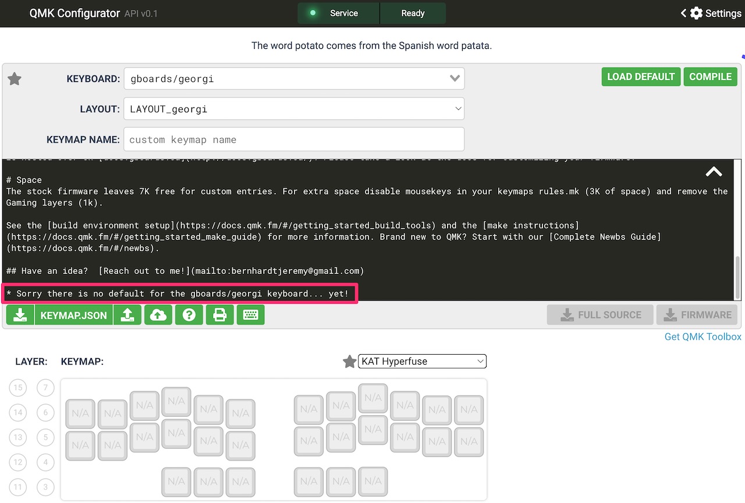Select layer 5
The image size is (745, 503).
(x=45, y=437)
